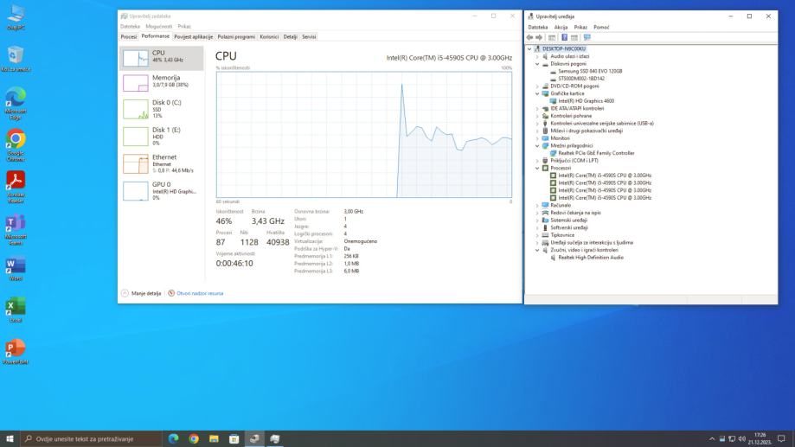The image size is (795, 447).
Task: Select the CPU performance graph thumbnail
Action: (x=135, y=58)
